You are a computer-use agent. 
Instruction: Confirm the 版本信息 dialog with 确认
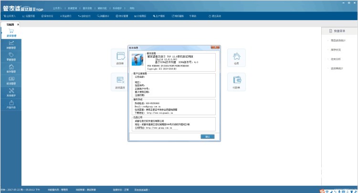(x=208, y=137)
